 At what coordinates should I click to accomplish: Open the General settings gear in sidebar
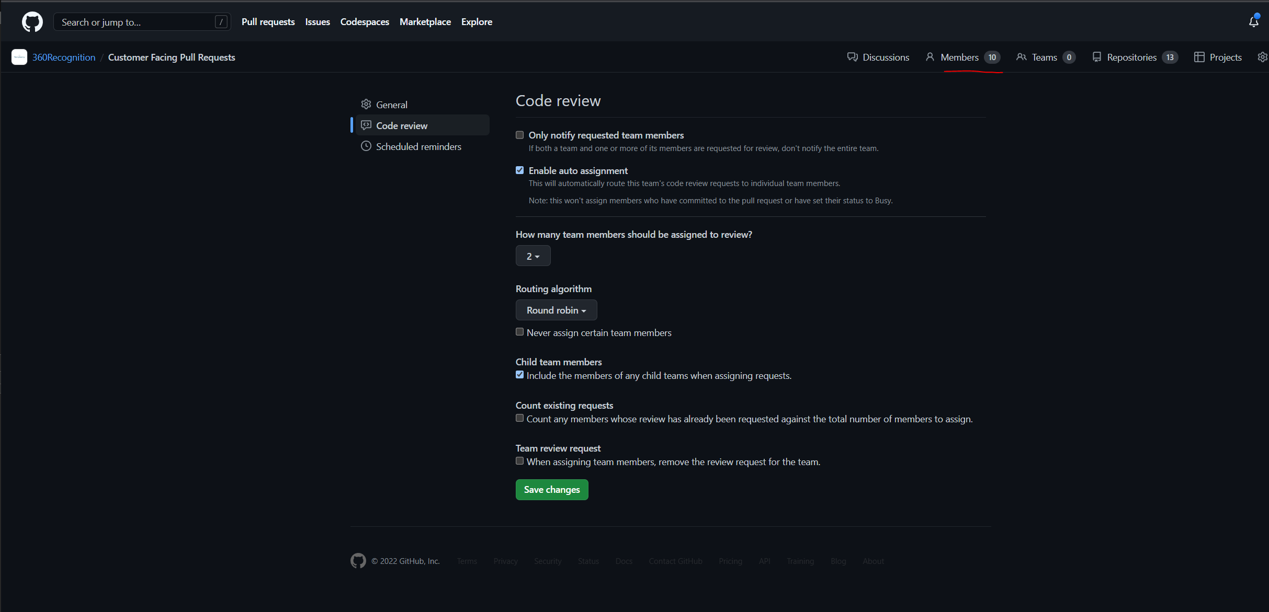tap(367, 104)
